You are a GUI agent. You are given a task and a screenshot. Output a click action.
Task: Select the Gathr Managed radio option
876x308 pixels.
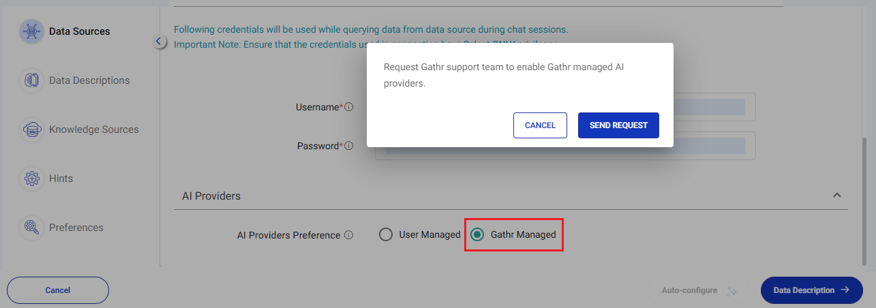click(x=478, y=235)
